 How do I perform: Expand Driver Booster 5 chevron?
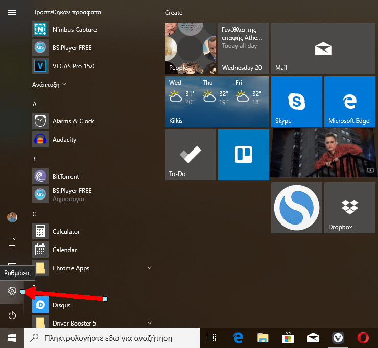point(150,323)
